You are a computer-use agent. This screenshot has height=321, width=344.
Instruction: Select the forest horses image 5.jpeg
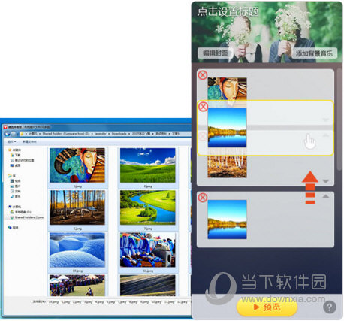pyautogui.click(x=77, y=207)
